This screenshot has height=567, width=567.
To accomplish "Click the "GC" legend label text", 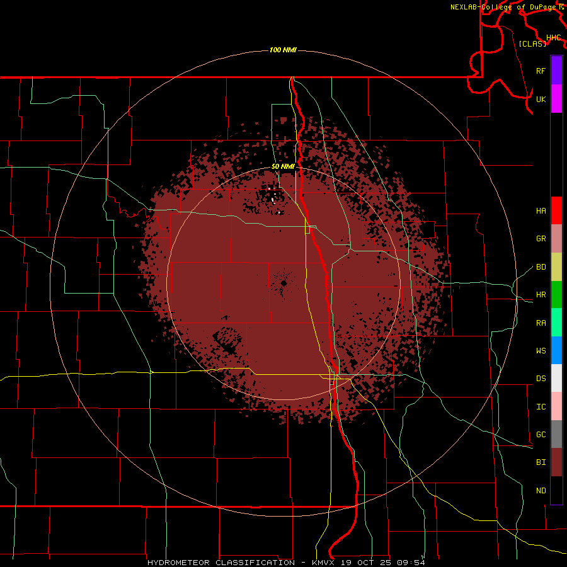I will 541,434.
